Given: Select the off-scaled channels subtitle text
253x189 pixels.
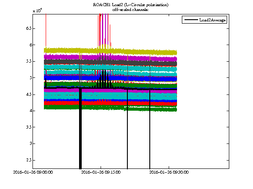Looking at the screenshot, I should tap(130, 10).
